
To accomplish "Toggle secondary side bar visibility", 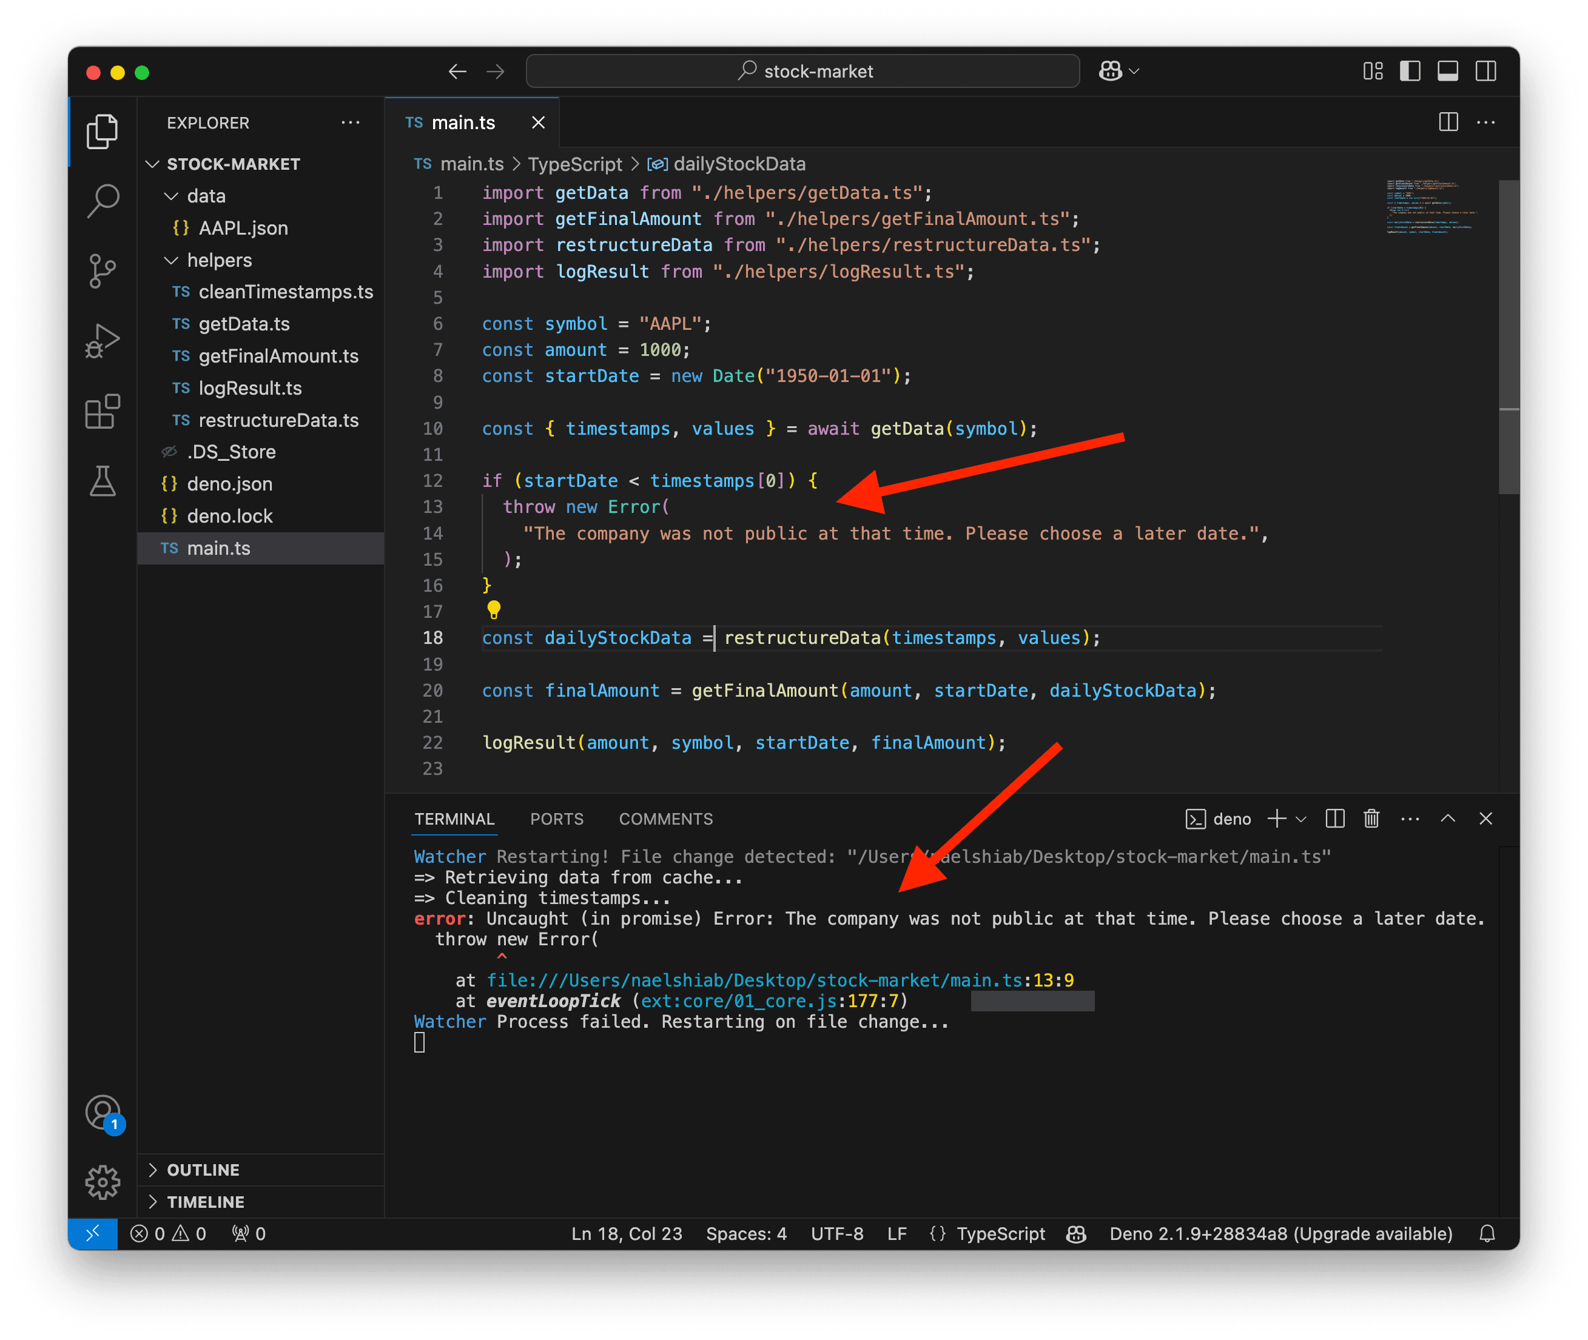I will coord(1486,72).
